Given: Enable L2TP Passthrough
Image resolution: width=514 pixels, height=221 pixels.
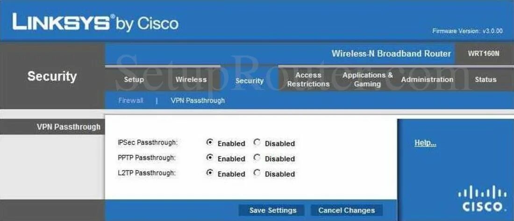Looking at the screenshot, I should 209,173.
